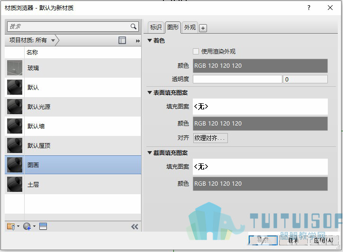Select the 默认屋顶 material name

[39, 145]
